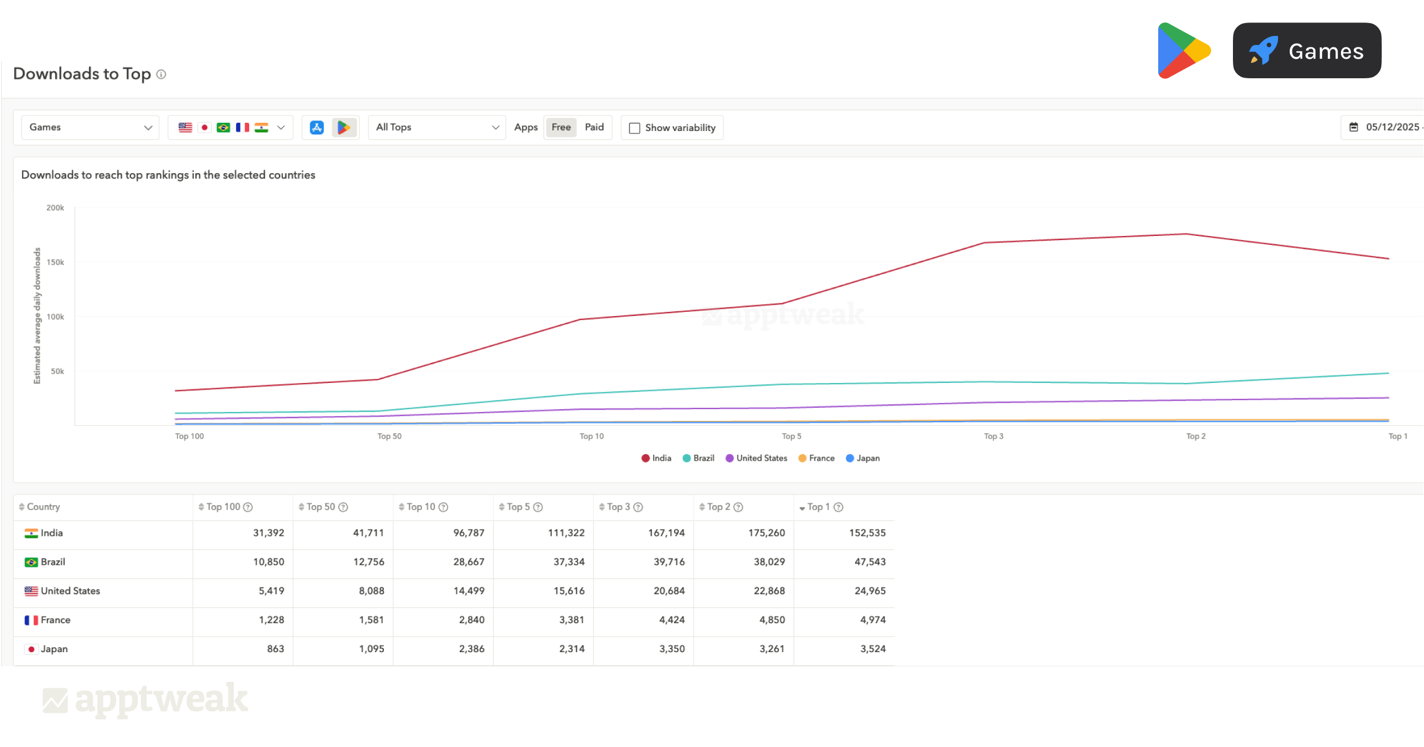Toggle Brazil series in chart legend

(698, 458)
